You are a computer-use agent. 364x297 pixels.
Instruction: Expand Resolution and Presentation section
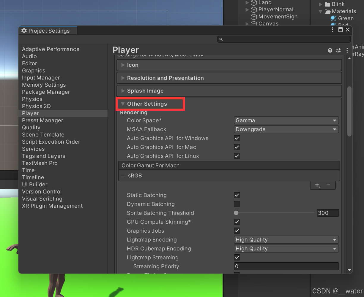coord(229,78)
